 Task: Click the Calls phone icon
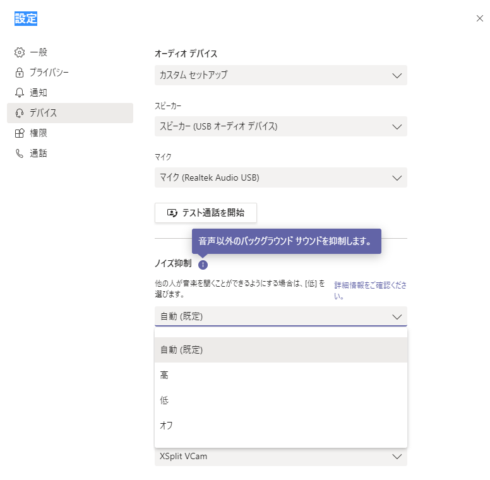(20, 153)
